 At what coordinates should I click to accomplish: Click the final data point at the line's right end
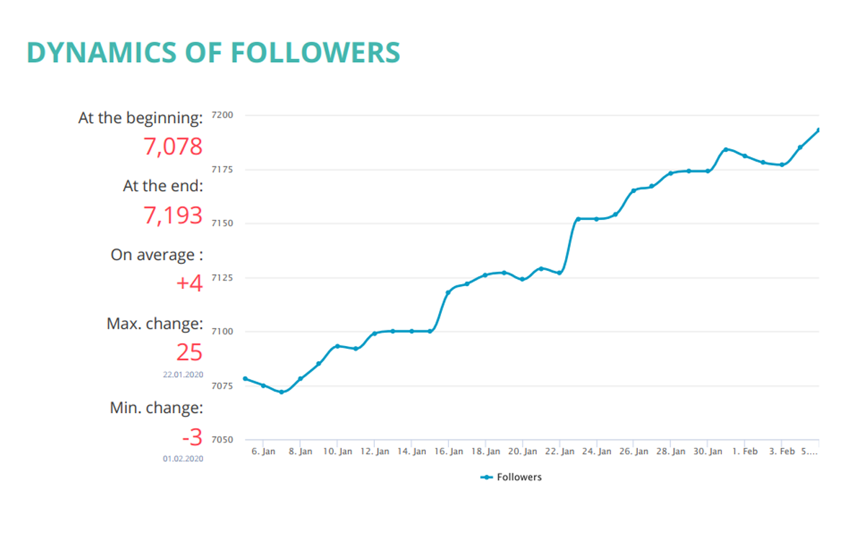pos(818,130)
